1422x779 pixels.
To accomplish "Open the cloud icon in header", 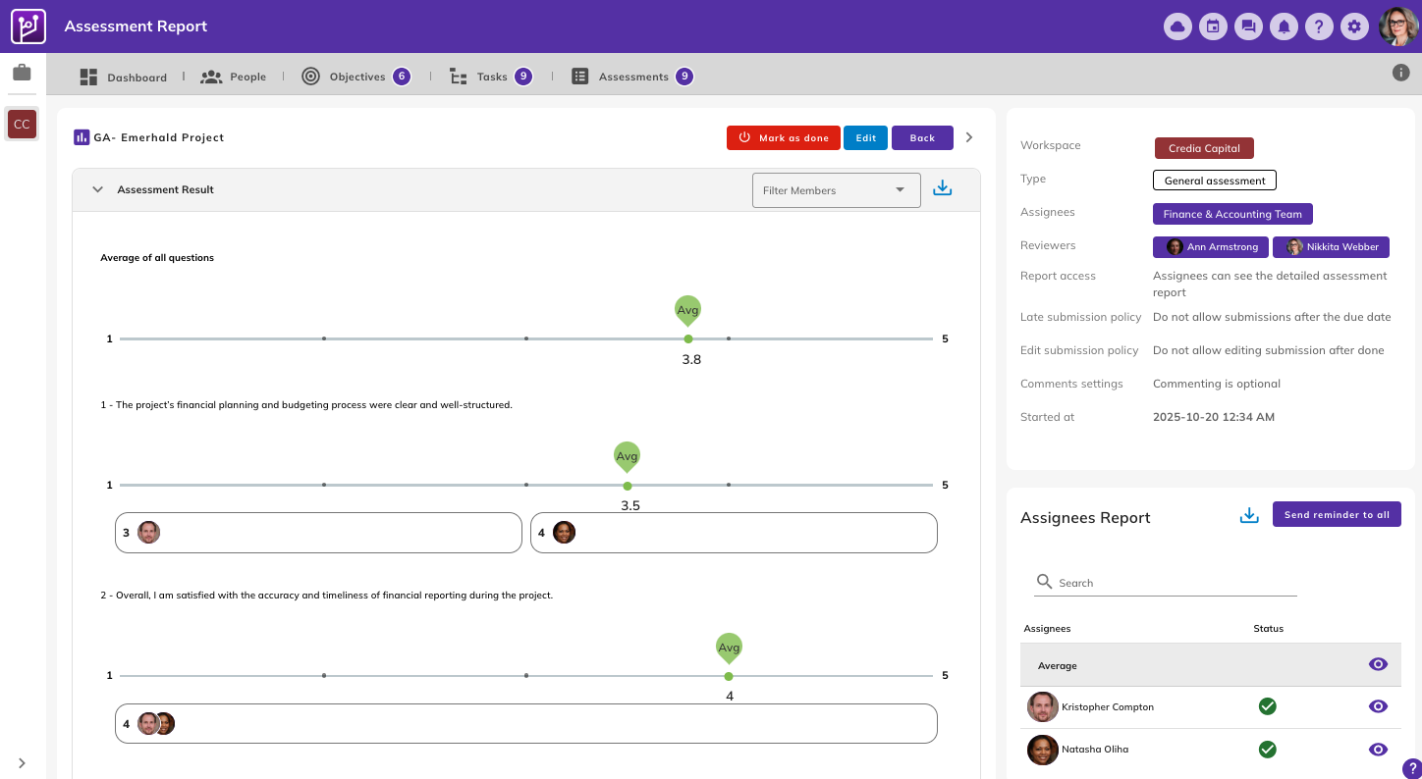I will 1177,26.
